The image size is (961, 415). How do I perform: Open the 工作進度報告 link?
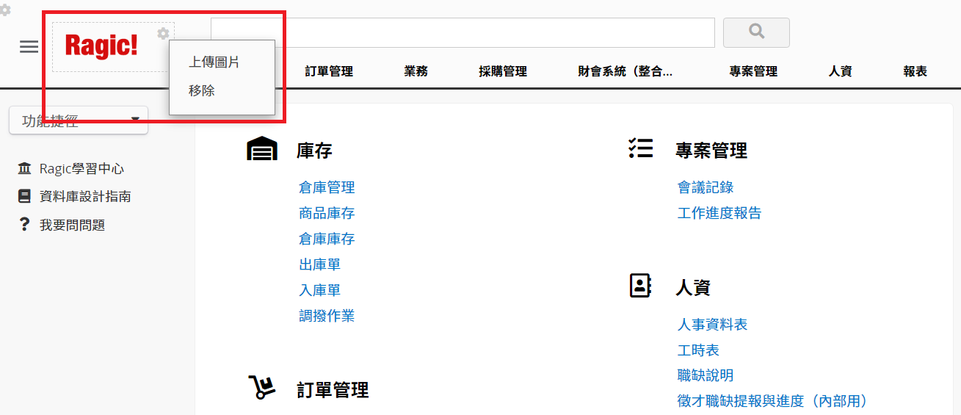[x=719, y=213]
